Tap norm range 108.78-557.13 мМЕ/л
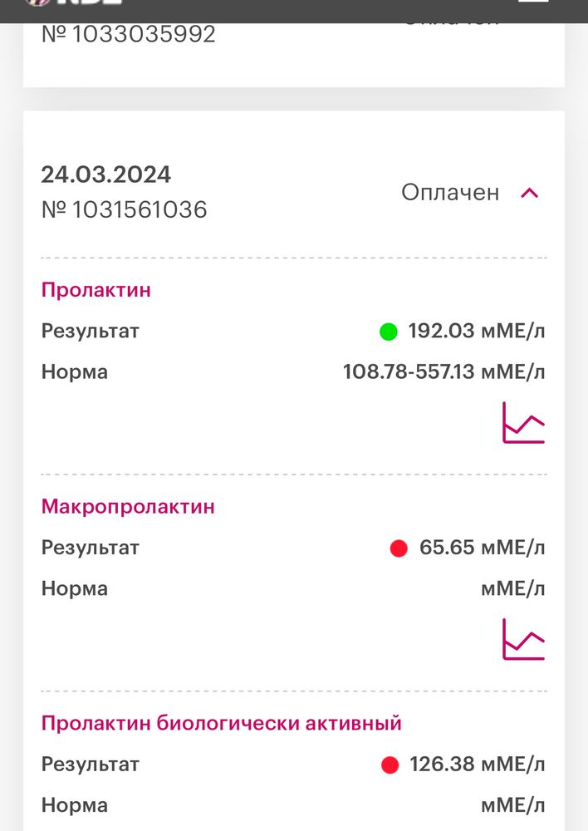The width and height of the screenshot is (588, 831). 444,371
